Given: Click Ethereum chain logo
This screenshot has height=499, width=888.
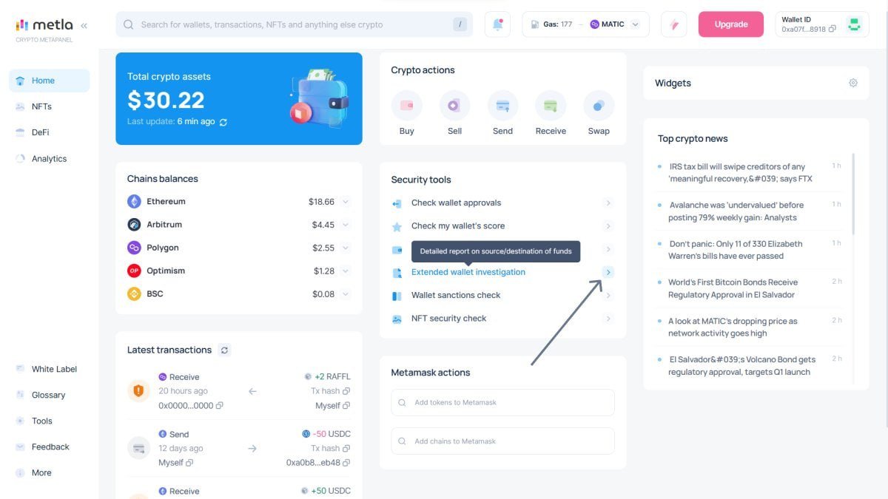Looking at the screenshot, I should [x=134, y=201].
